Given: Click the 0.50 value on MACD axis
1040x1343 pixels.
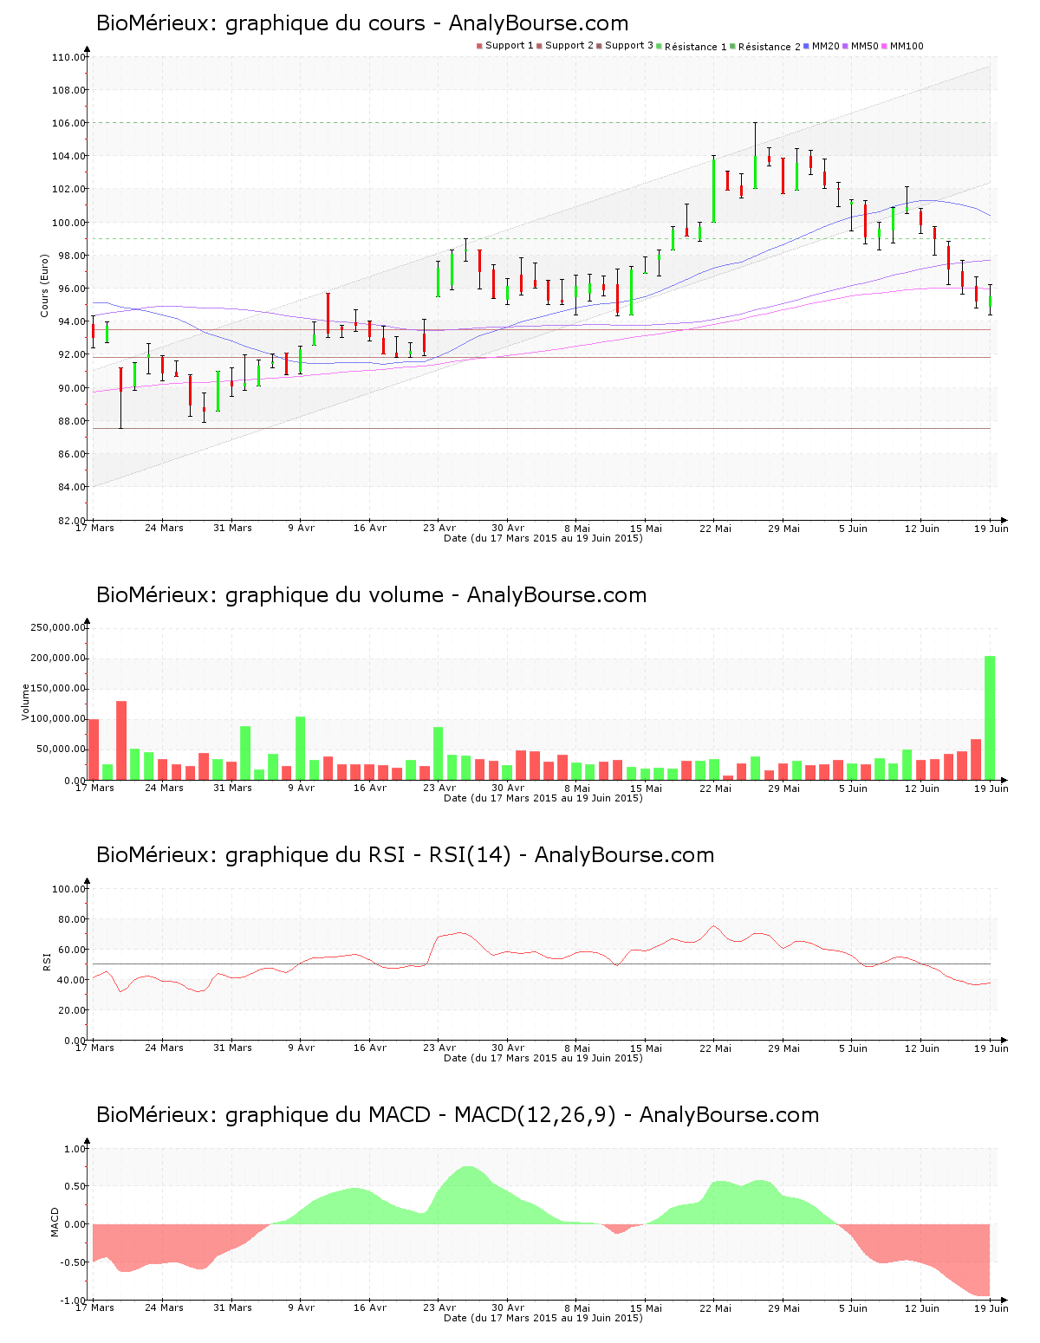Looking at the screenshot, I should click(x=75, y=1186).
